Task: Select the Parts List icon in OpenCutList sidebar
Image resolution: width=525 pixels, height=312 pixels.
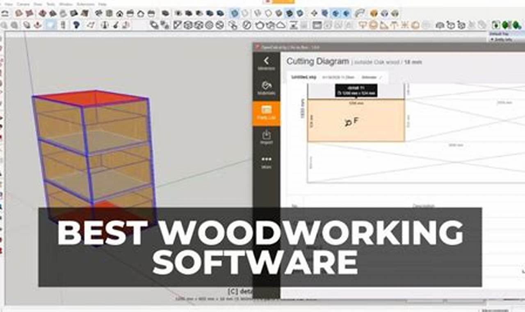Action: pyautogui.click(x=267, y=110)
